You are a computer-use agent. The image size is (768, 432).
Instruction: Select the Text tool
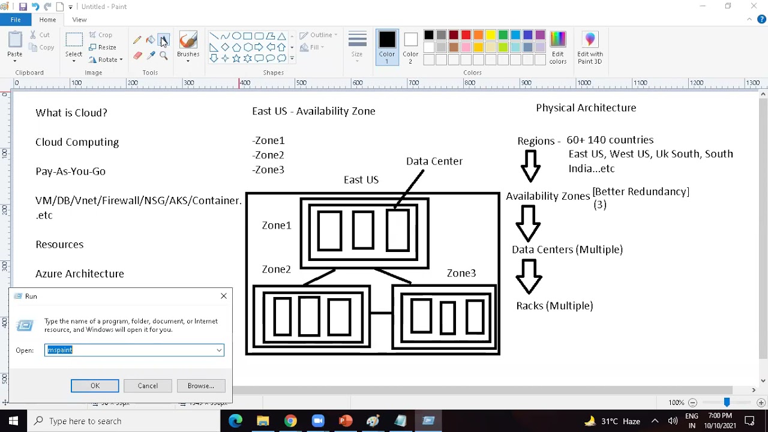click(x=164, y=40)
